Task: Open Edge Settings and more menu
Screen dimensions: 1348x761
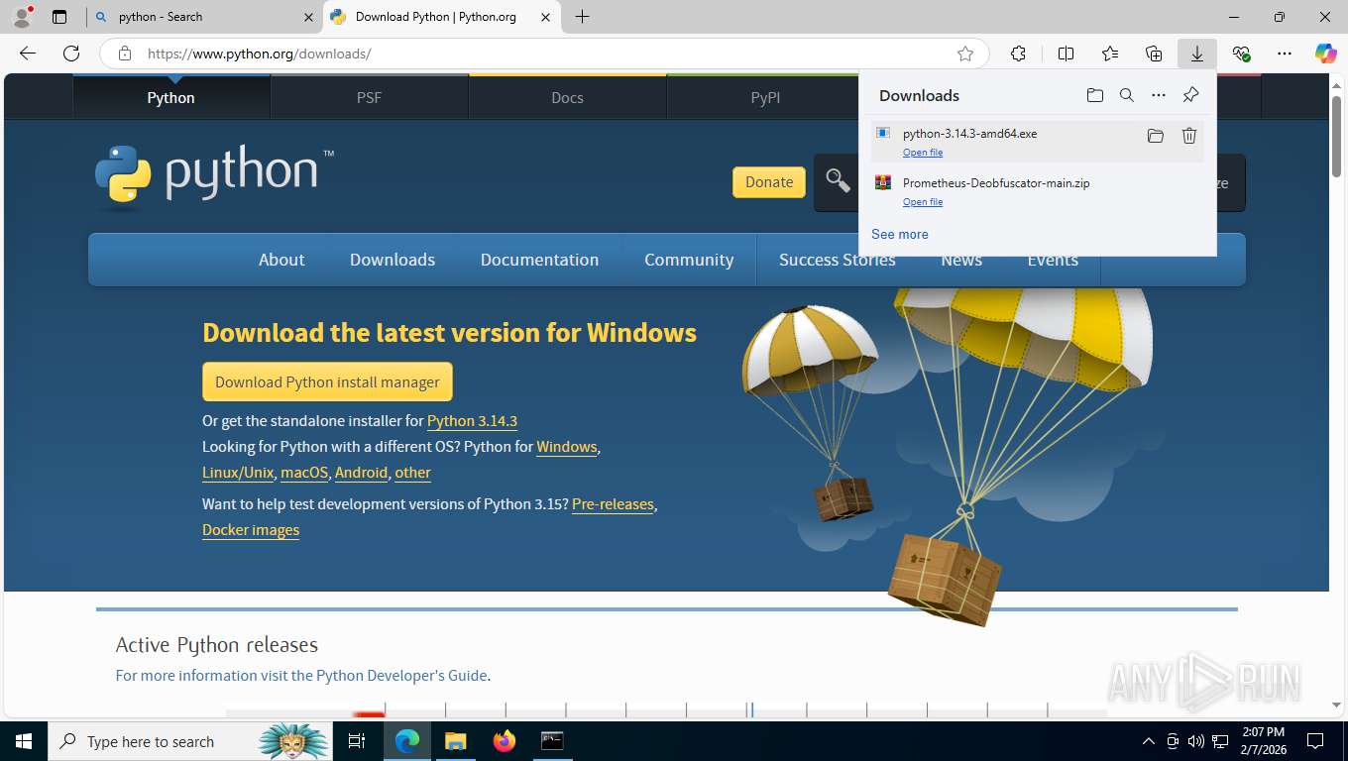Action: click(x=1285, y=54)
